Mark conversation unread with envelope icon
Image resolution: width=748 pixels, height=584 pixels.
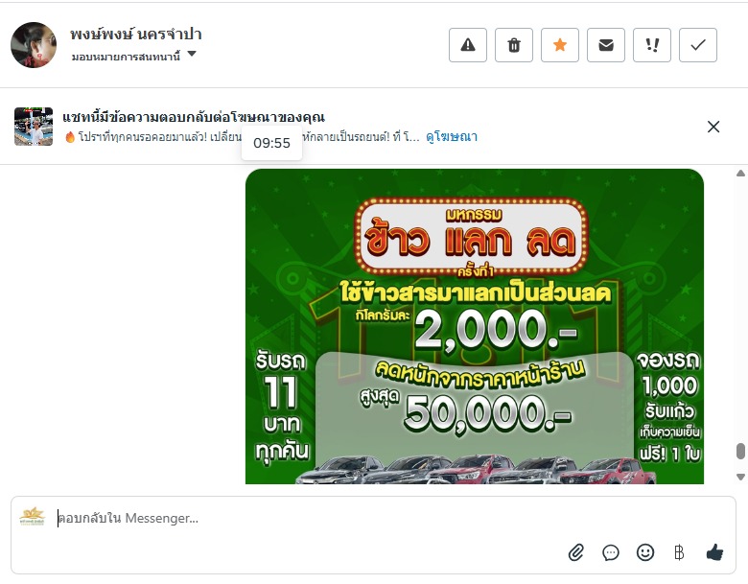(x=606, y=45)
